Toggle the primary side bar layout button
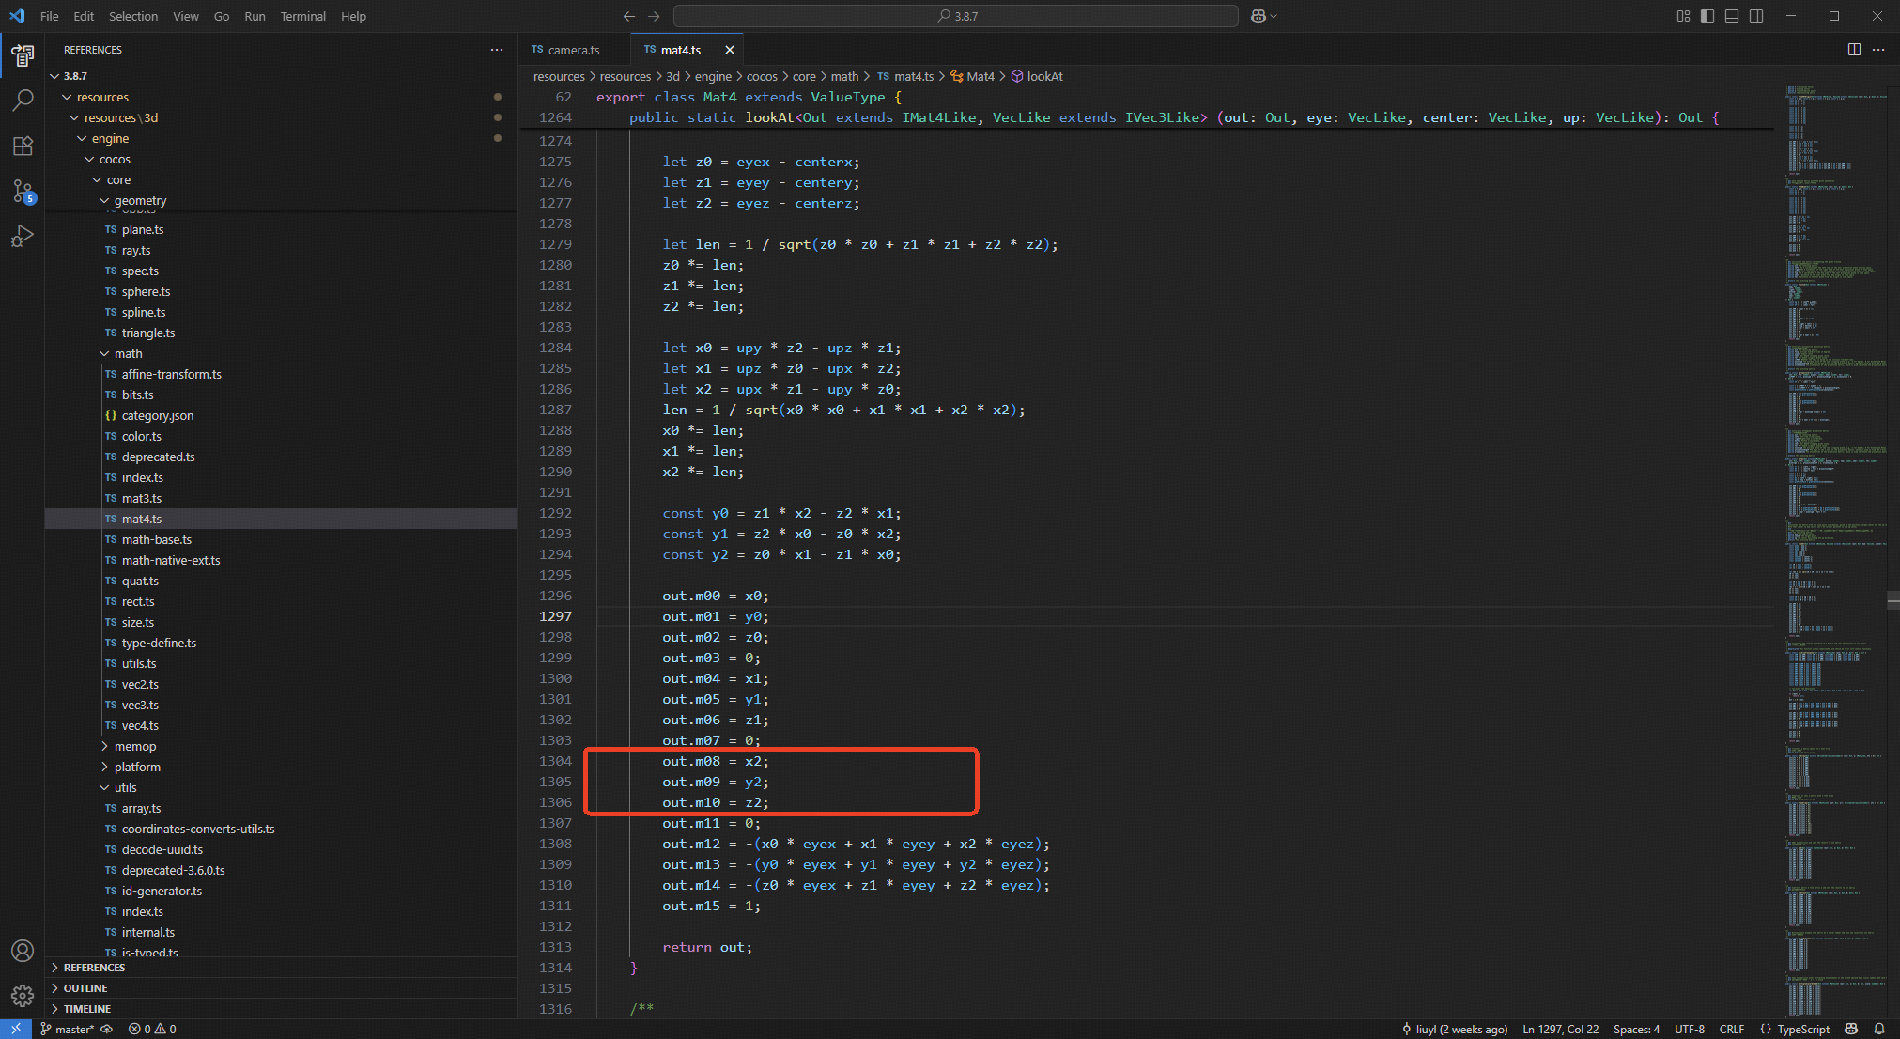This screenshot has height=1039, width=1900. (x=1707, y=16)
